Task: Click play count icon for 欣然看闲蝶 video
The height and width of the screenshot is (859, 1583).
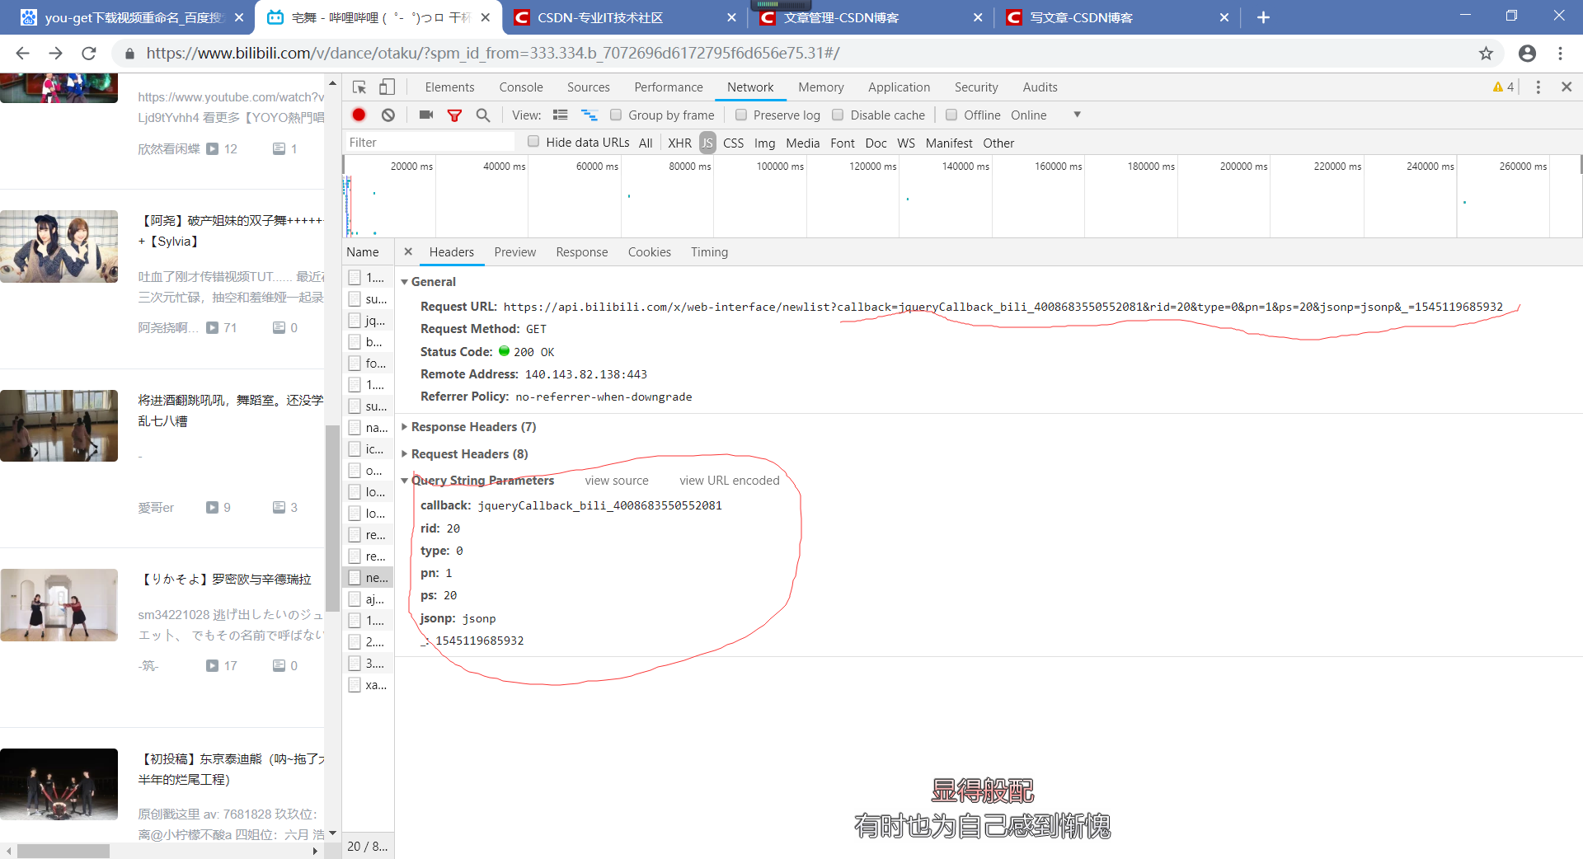Action: point(213,149)
